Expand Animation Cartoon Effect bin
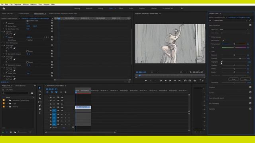The width and height of the screenshot is (255, 143). (x=7, y=100)
